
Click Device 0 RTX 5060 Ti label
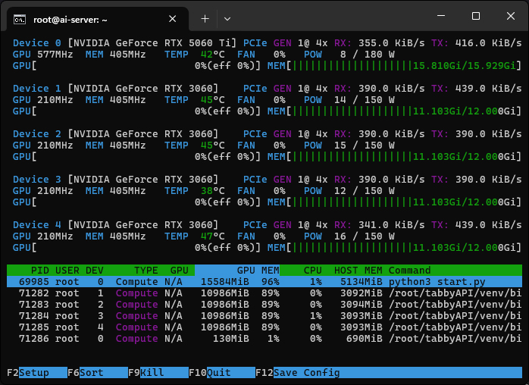point(124,43)
